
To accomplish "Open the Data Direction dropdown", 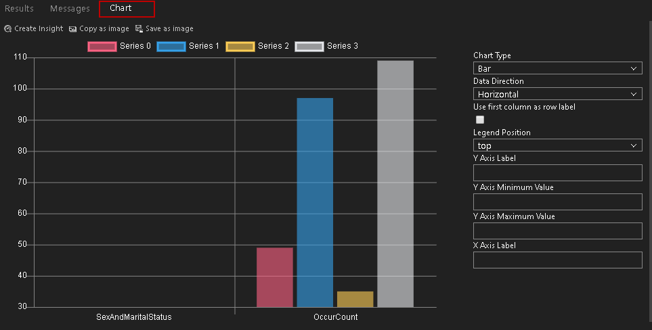I will 557,94.
